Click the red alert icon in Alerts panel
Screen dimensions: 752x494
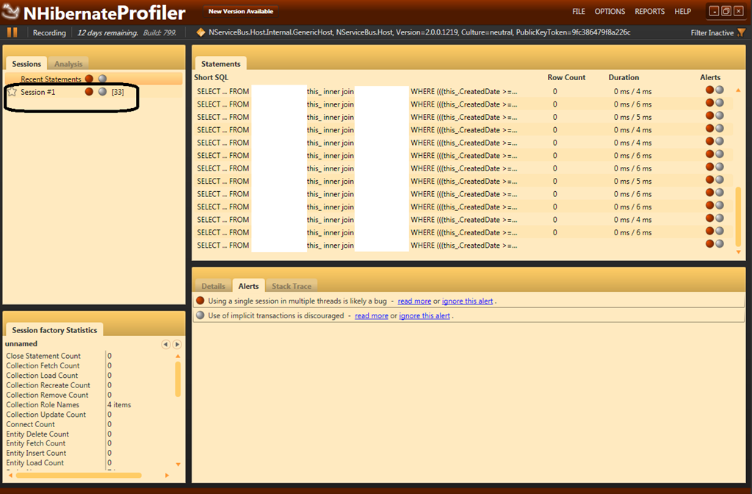tap(200, 301)
